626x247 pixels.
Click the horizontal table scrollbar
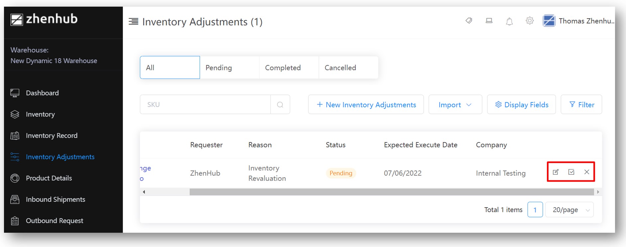[x=391, y=192]
